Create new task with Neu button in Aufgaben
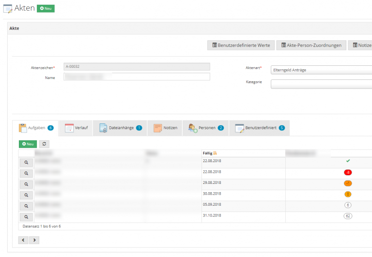The height and width of the screenshot is (257, 372). point(28,144)
